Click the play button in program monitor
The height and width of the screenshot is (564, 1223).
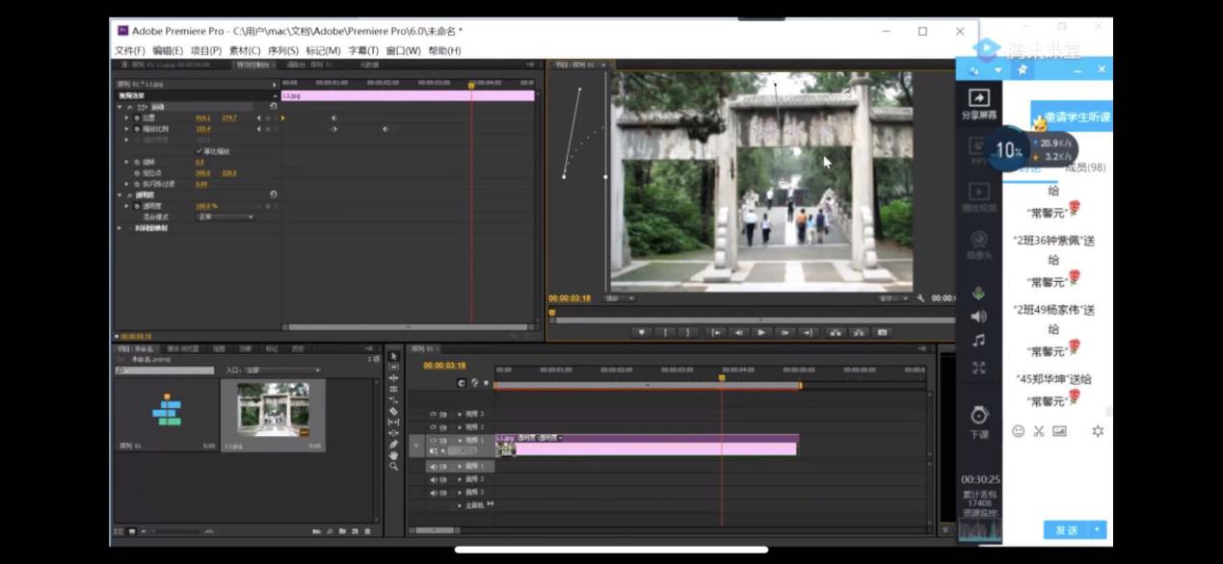(x=761, y=332)
